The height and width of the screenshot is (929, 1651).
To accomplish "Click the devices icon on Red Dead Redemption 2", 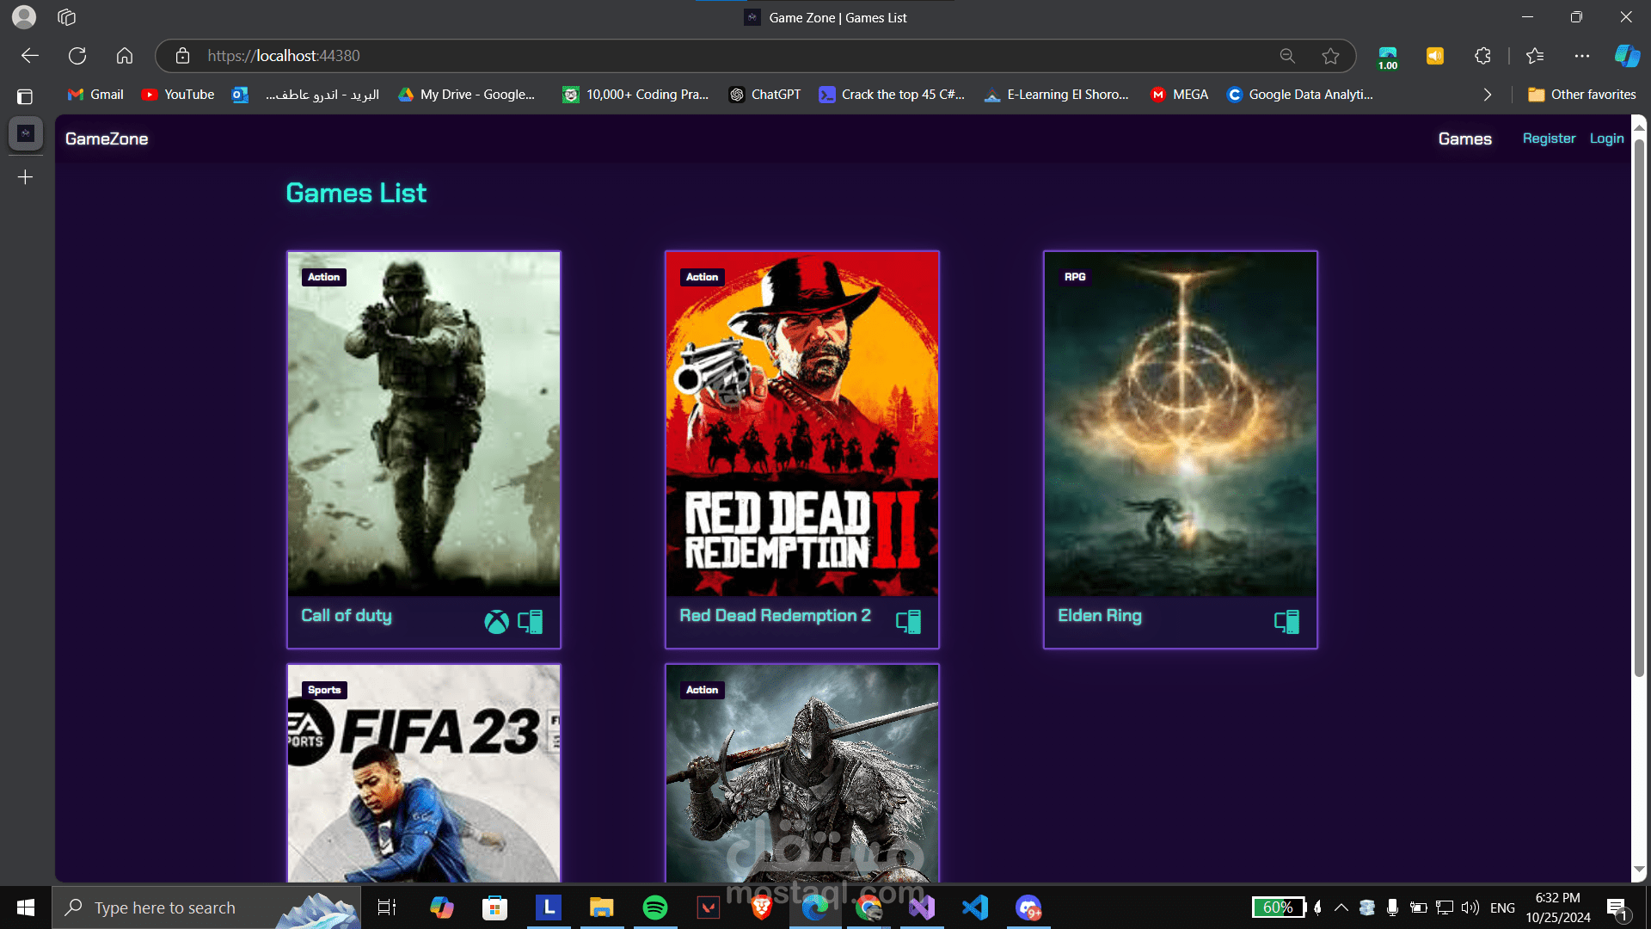I will 909,621.
